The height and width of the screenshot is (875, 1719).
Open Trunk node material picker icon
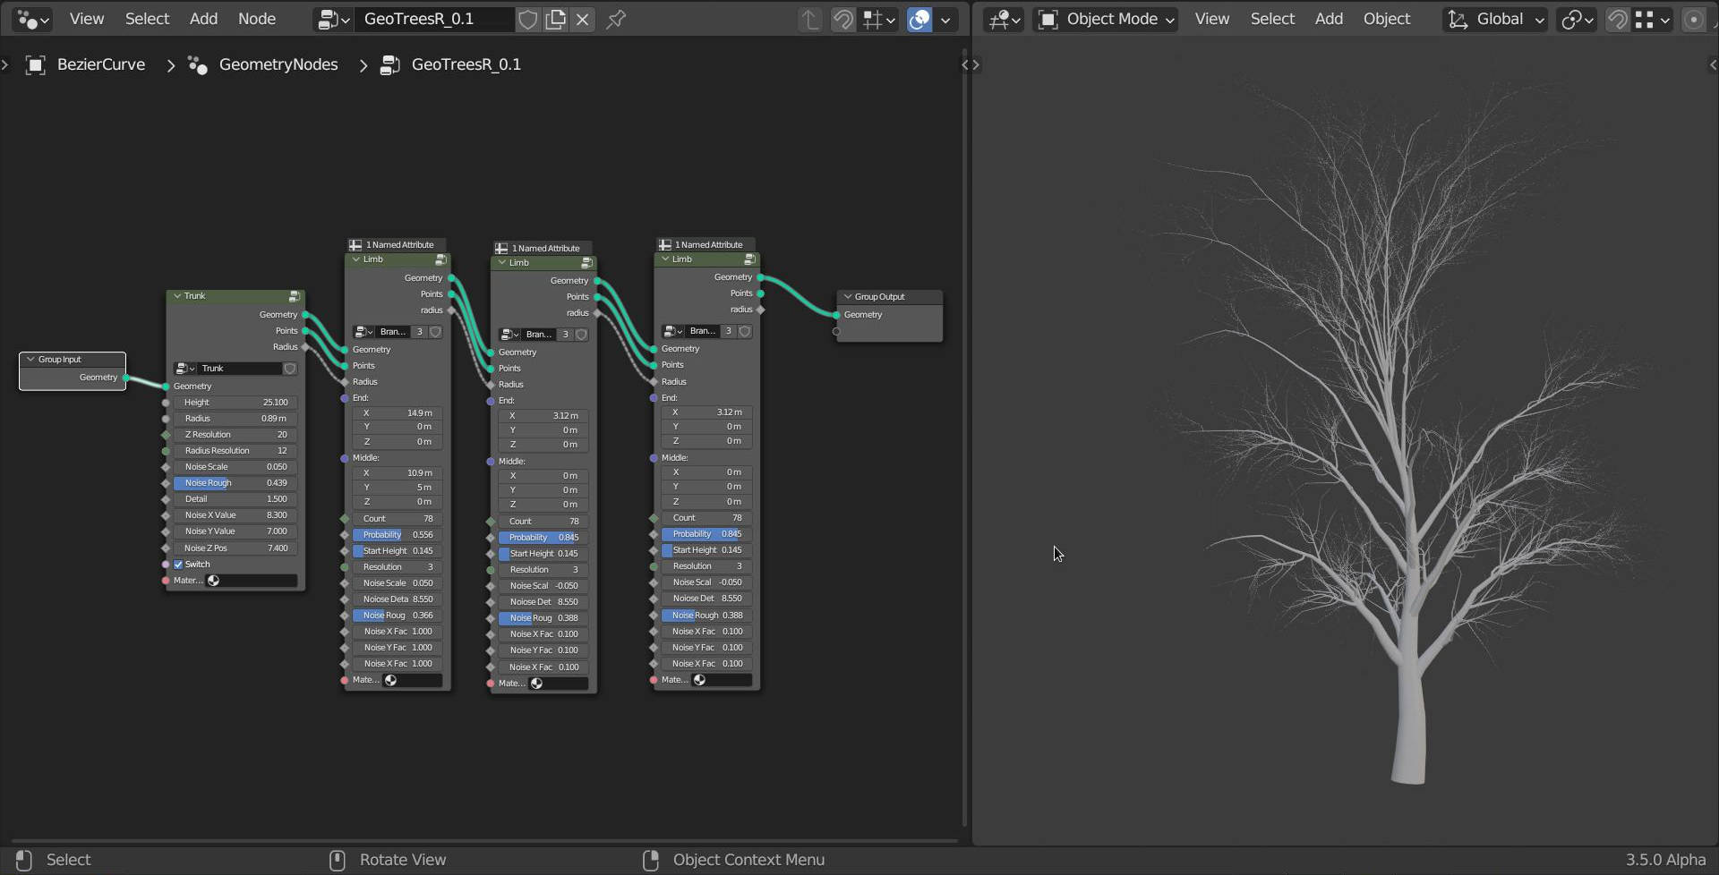pyautogui.click(x=213, y=581)
